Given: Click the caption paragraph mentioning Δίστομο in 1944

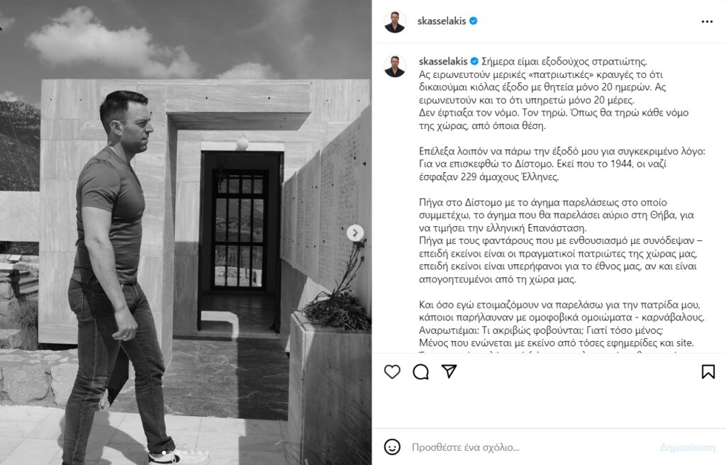Looking at the screenshot, I should 562,164.
